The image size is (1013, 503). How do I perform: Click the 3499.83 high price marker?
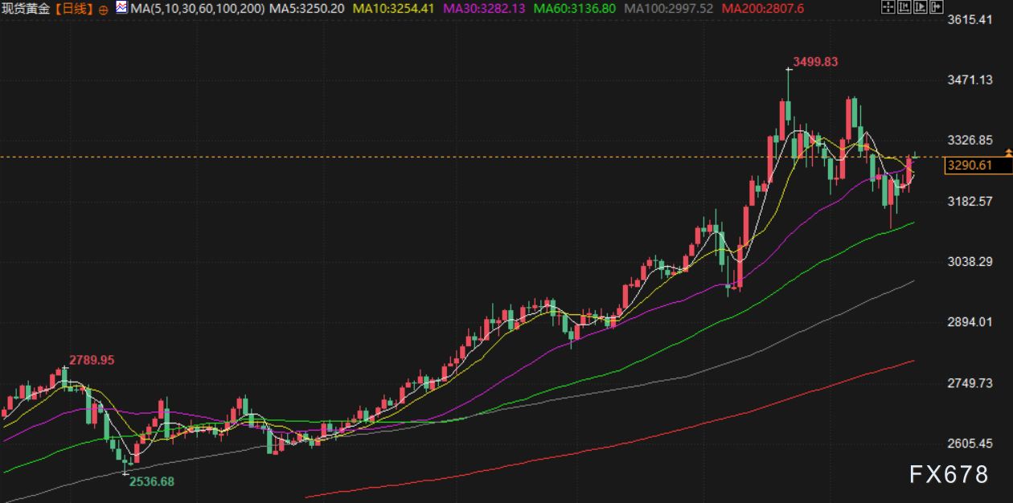coord(814,61)
